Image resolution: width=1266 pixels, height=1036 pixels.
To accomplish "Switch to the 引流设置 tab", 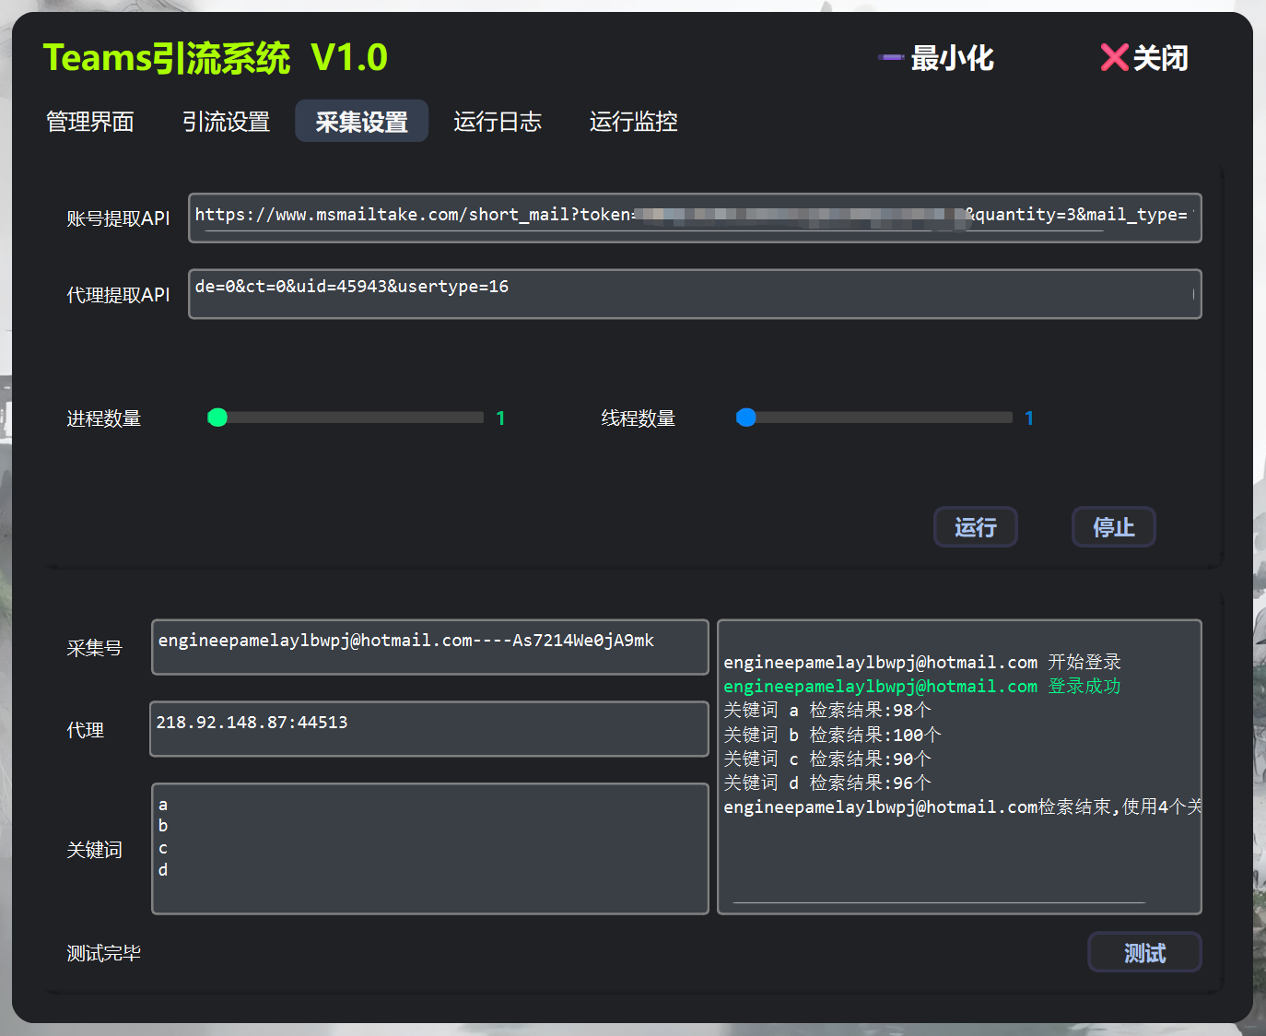I will 226,122.
